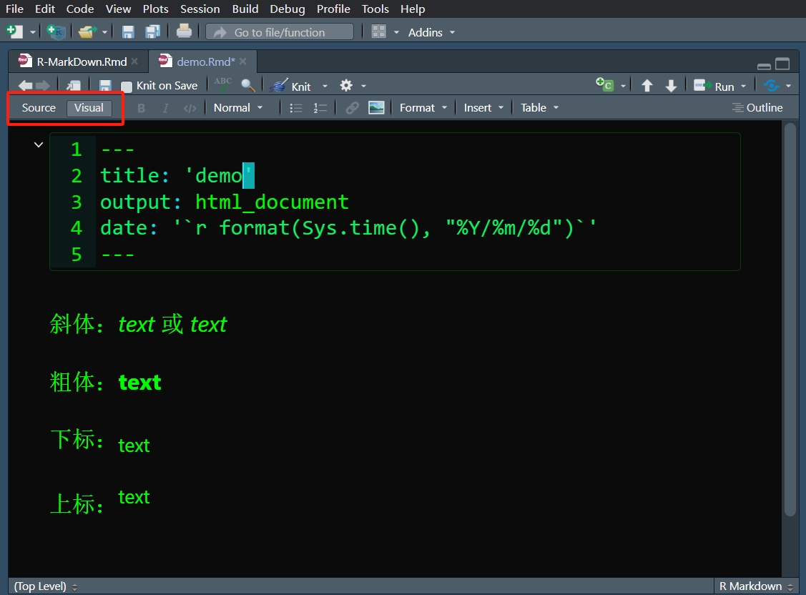Click the Publish icon
806x595 pixels.
point(772,85)
